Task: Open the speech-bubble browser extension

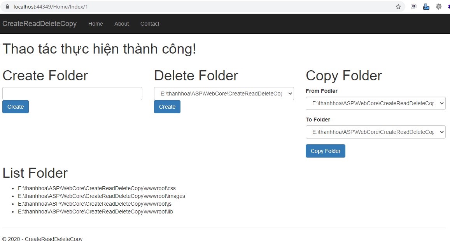Action: pyautogui.click(x=413, y=6)
